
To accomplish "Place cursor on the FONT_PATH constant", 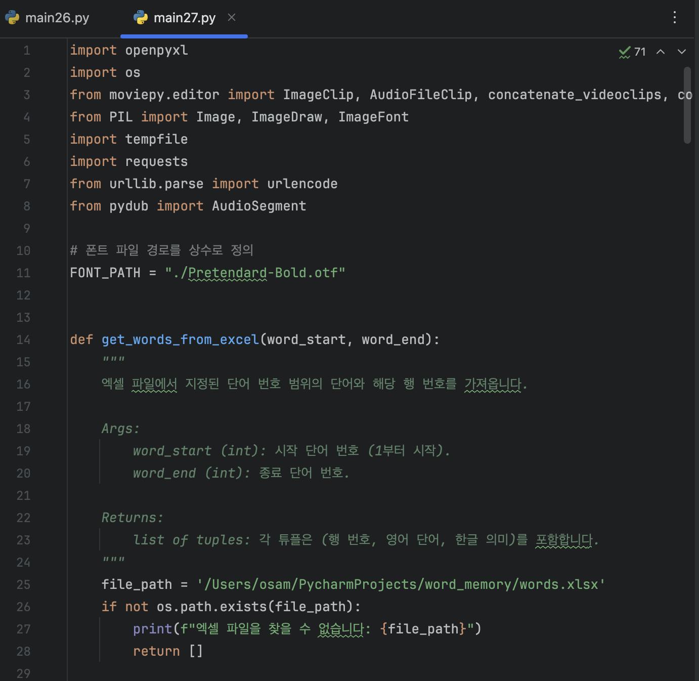I will [105, 273].
